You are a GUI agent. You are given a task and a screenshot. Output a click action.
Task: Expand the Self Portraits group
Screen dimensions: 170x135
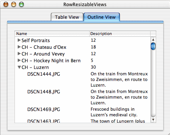pyautogui.click(x=19, y=40)
